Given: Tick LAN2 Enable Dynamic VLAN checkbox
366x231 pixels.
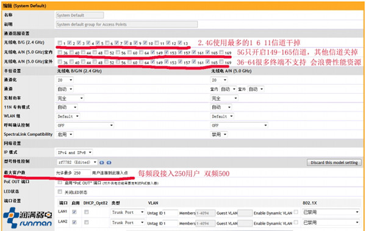Looking at the screenshot, I should [x=296, y=222].
